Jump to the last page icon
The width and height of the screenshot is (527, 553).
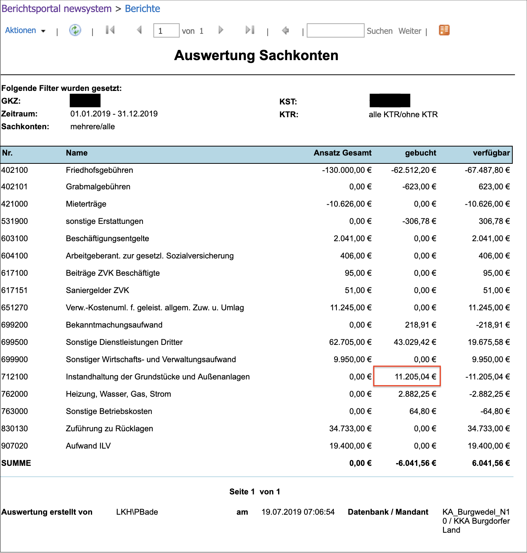point(250,30)
